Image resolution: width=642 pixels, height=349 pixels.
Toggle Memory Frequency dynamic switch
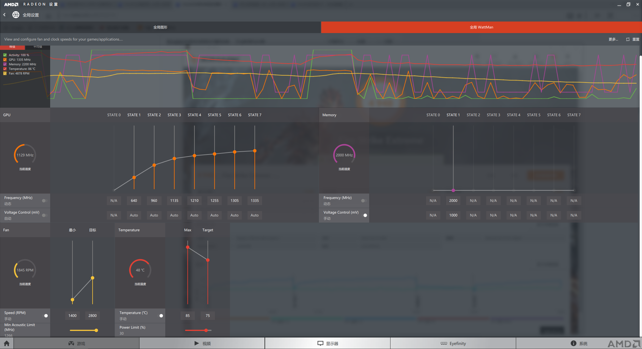click(364, 201)
